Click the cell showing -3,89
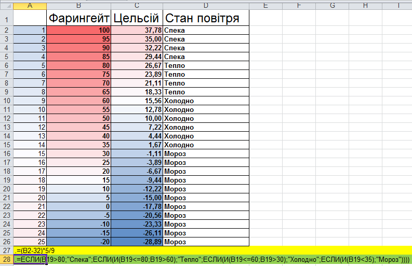The image size is (412, 266). 137,162
